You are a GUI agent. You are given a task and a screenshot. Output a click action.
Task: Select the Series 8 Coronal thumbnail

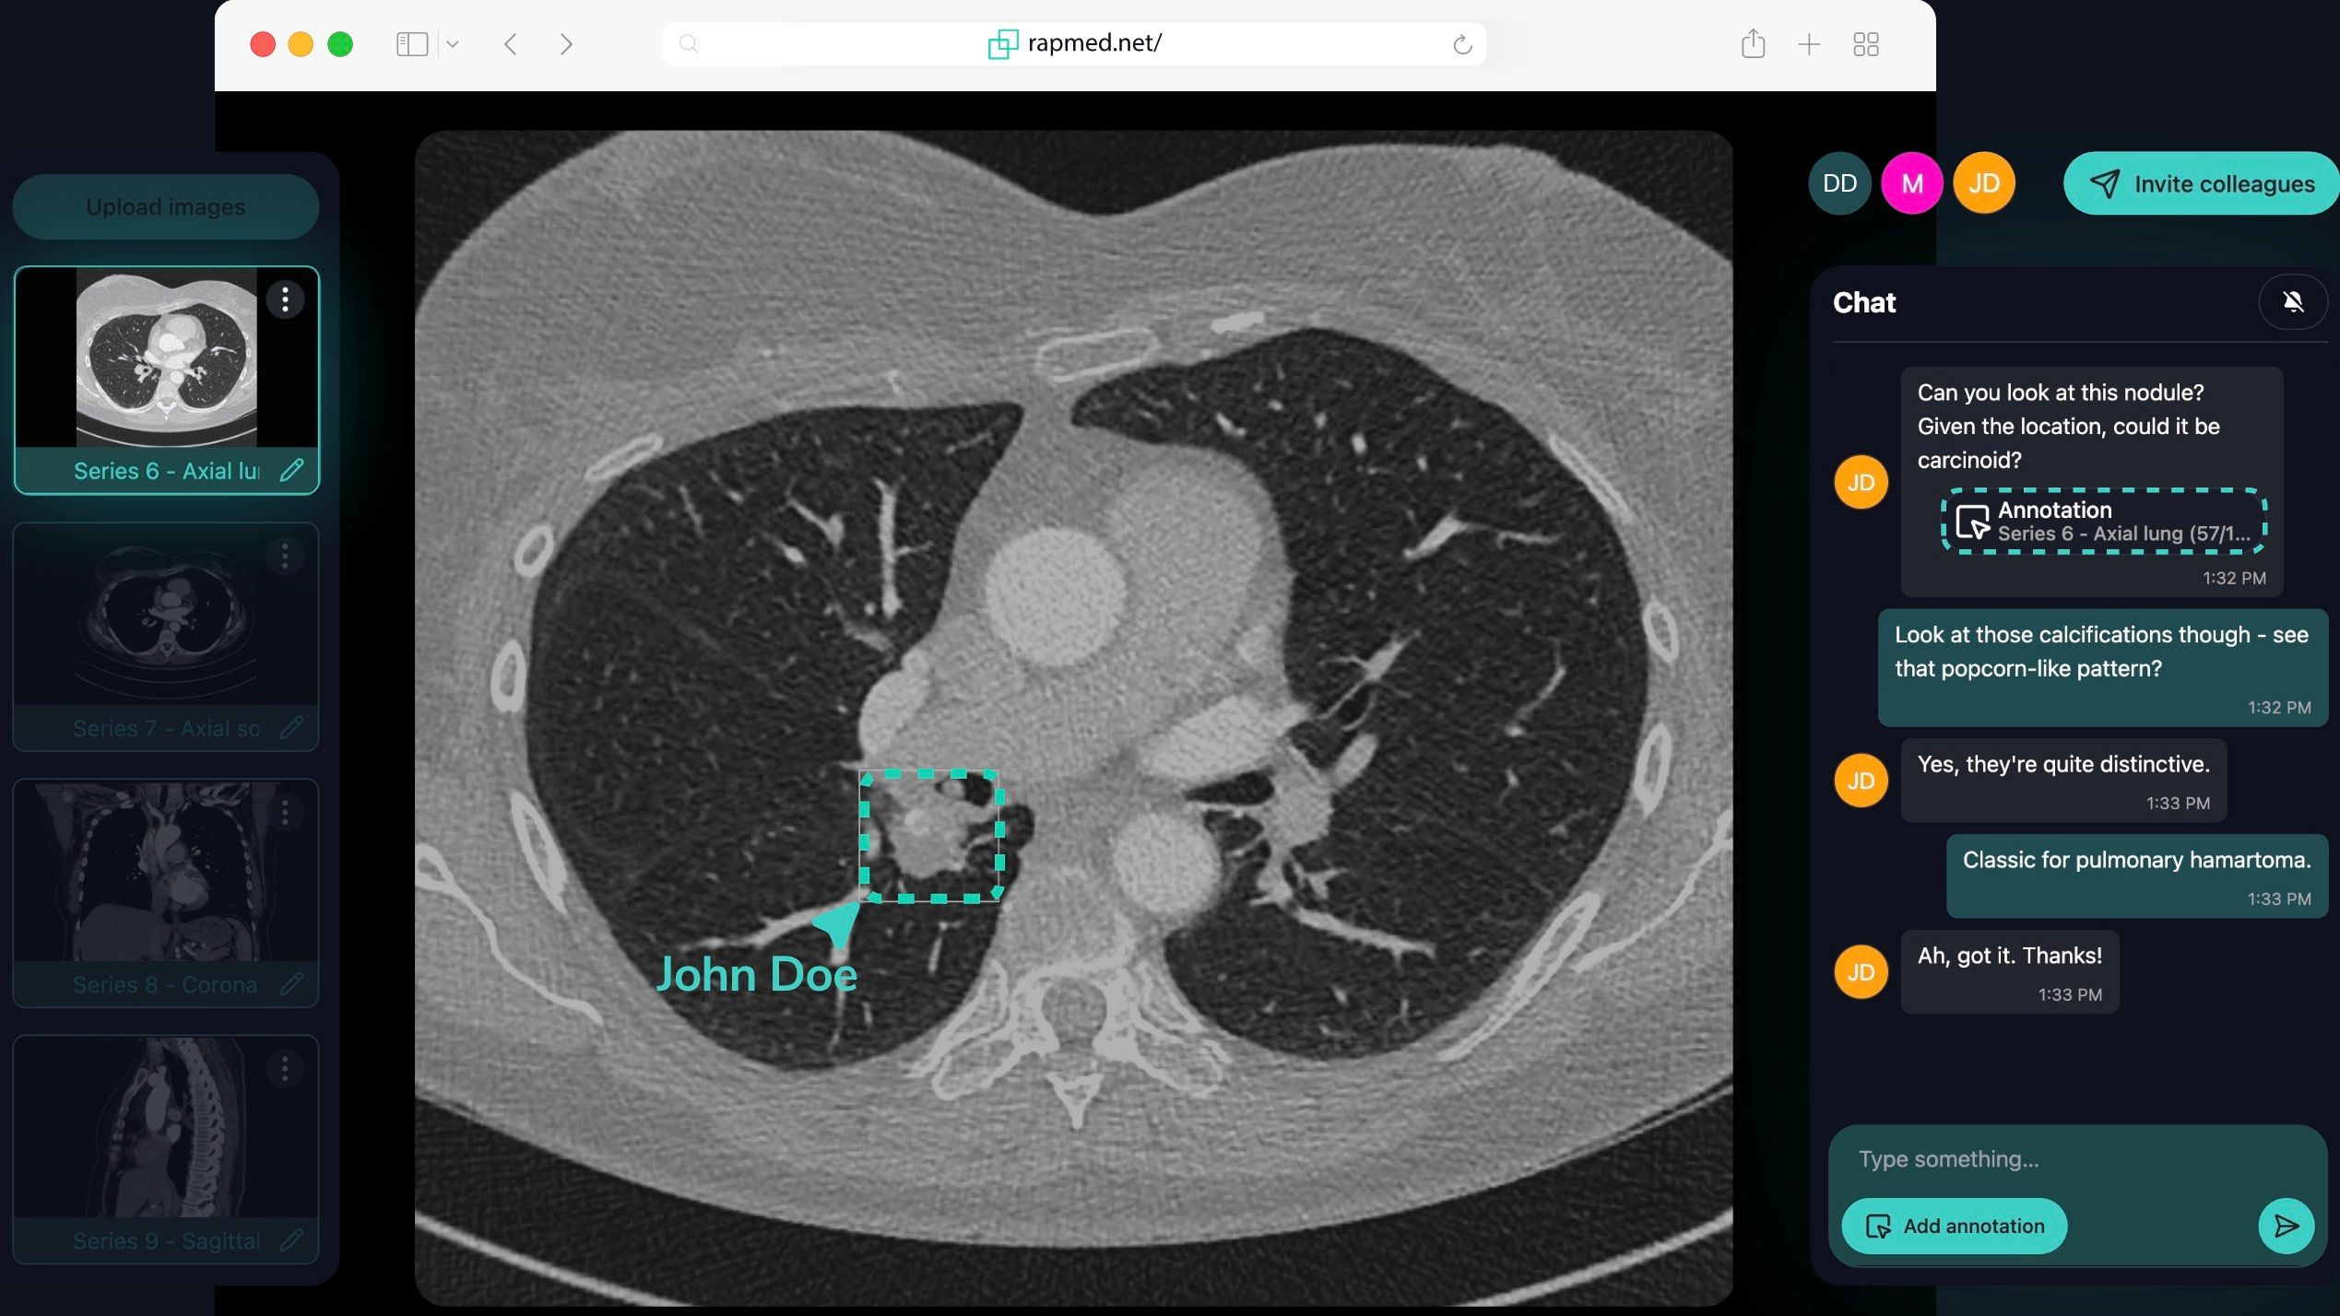pos(166,893)
